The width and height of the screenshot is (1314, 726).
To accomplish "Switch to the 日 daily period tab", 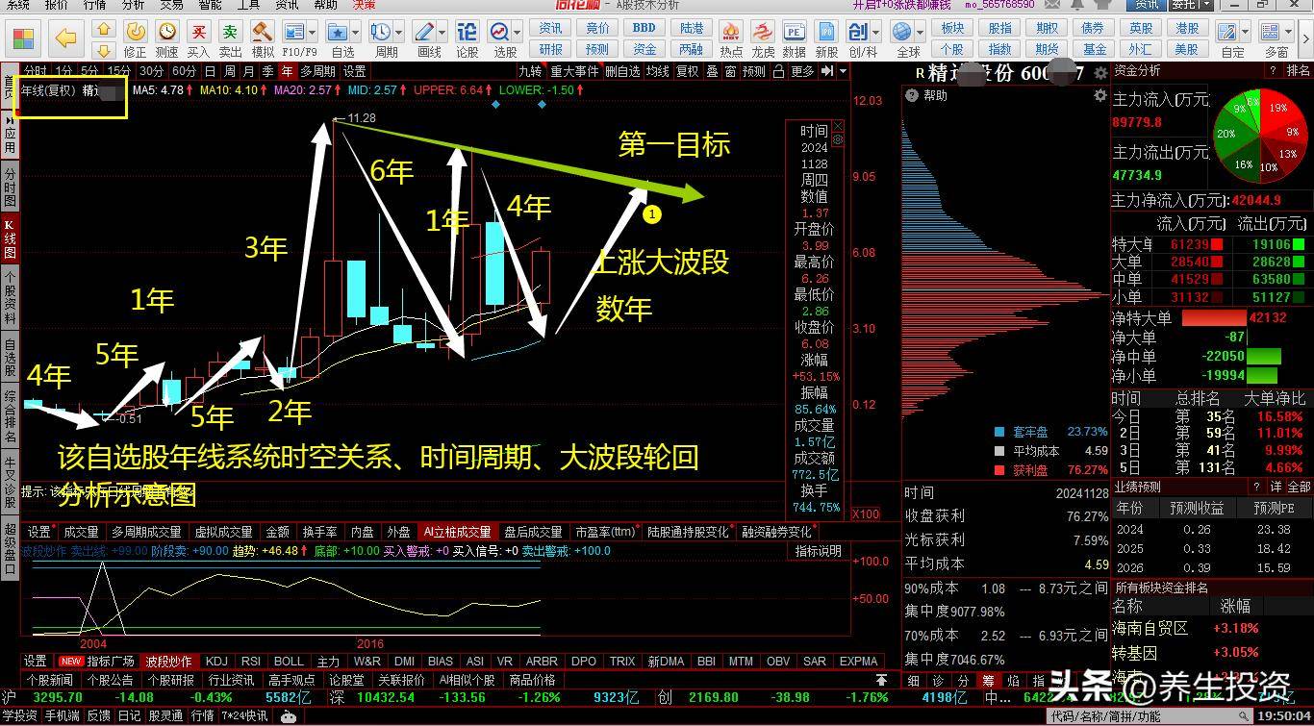I will point(209,71).
